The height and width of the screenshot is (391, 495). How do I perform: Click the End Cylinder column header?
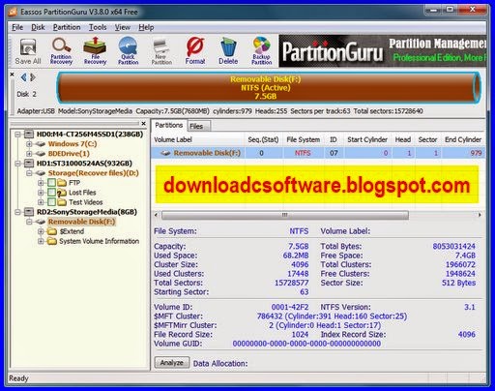point(463,139)
